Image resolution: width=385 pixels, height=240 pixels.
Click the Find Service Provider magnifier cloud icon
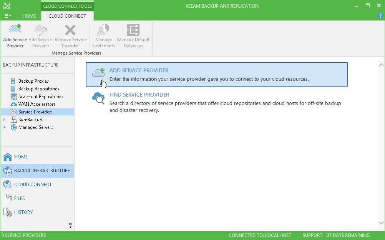[x=98, y=98]
